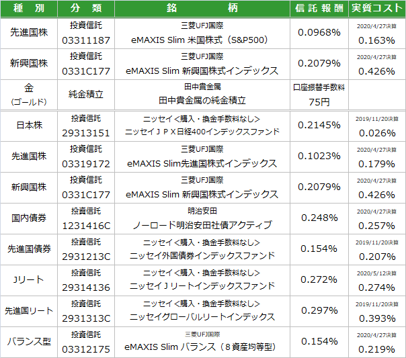Click the 口座振替手数料 75円 cell
The image size is (406, 358).
click(319, 94)
